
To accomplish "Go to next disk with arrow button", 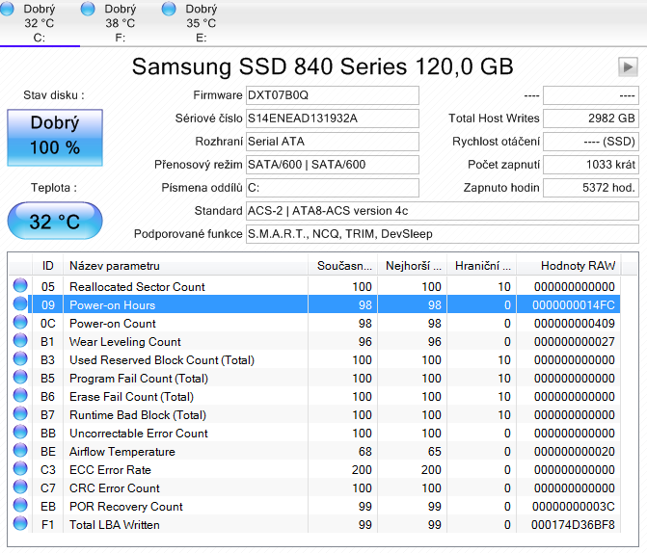I will pyautogui.click(x=628, y=66).
